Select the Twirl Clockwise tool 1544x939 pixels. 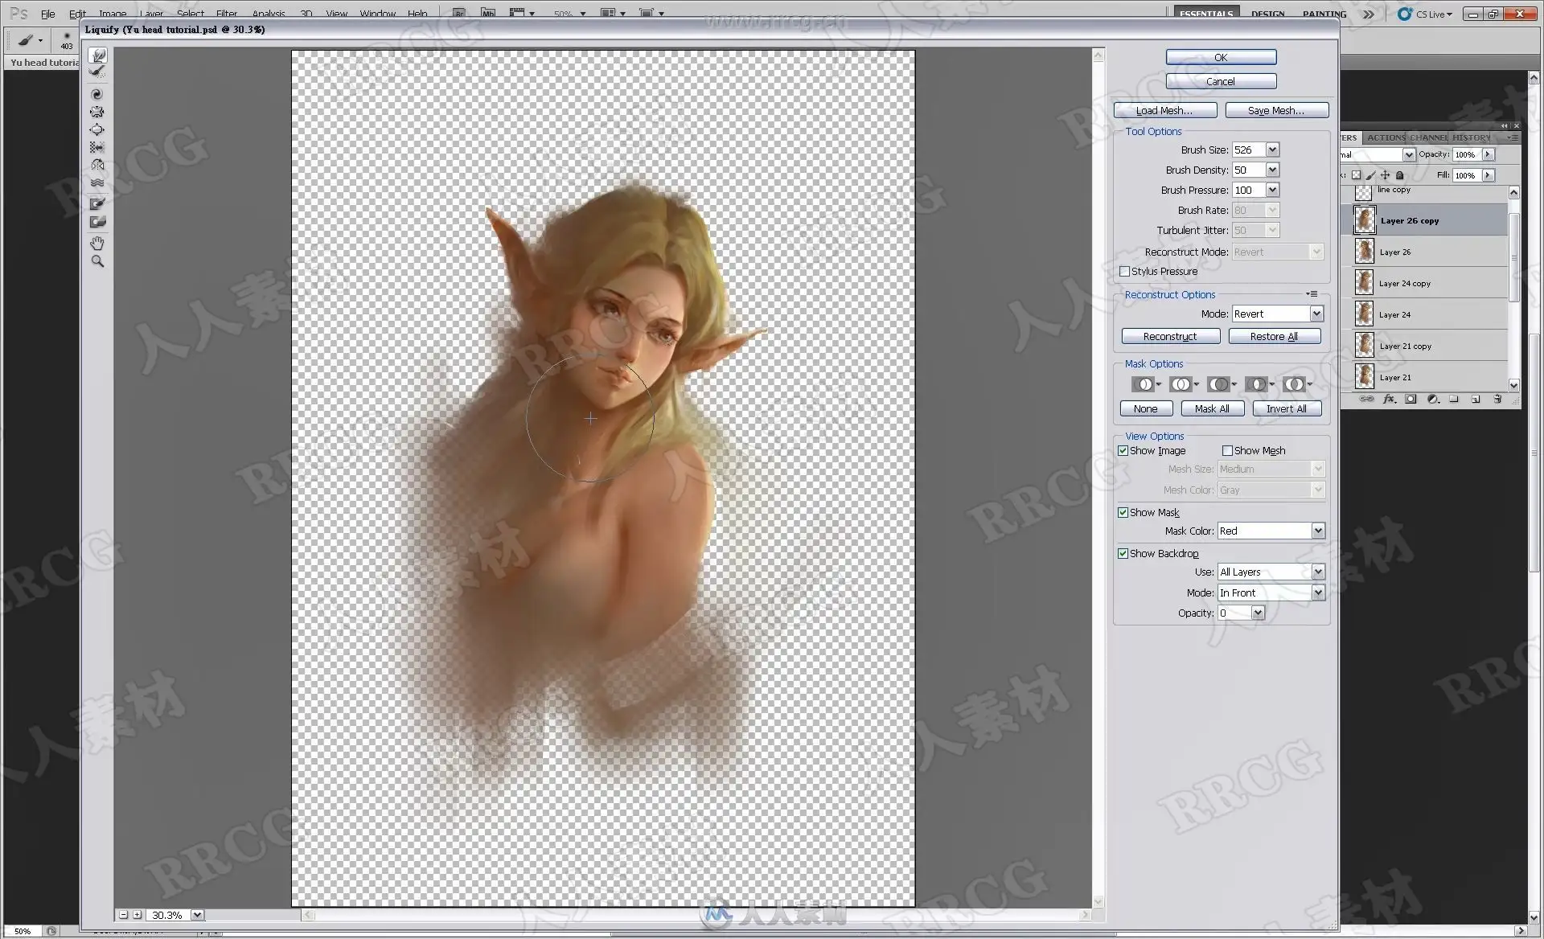[x=97, y=94]
